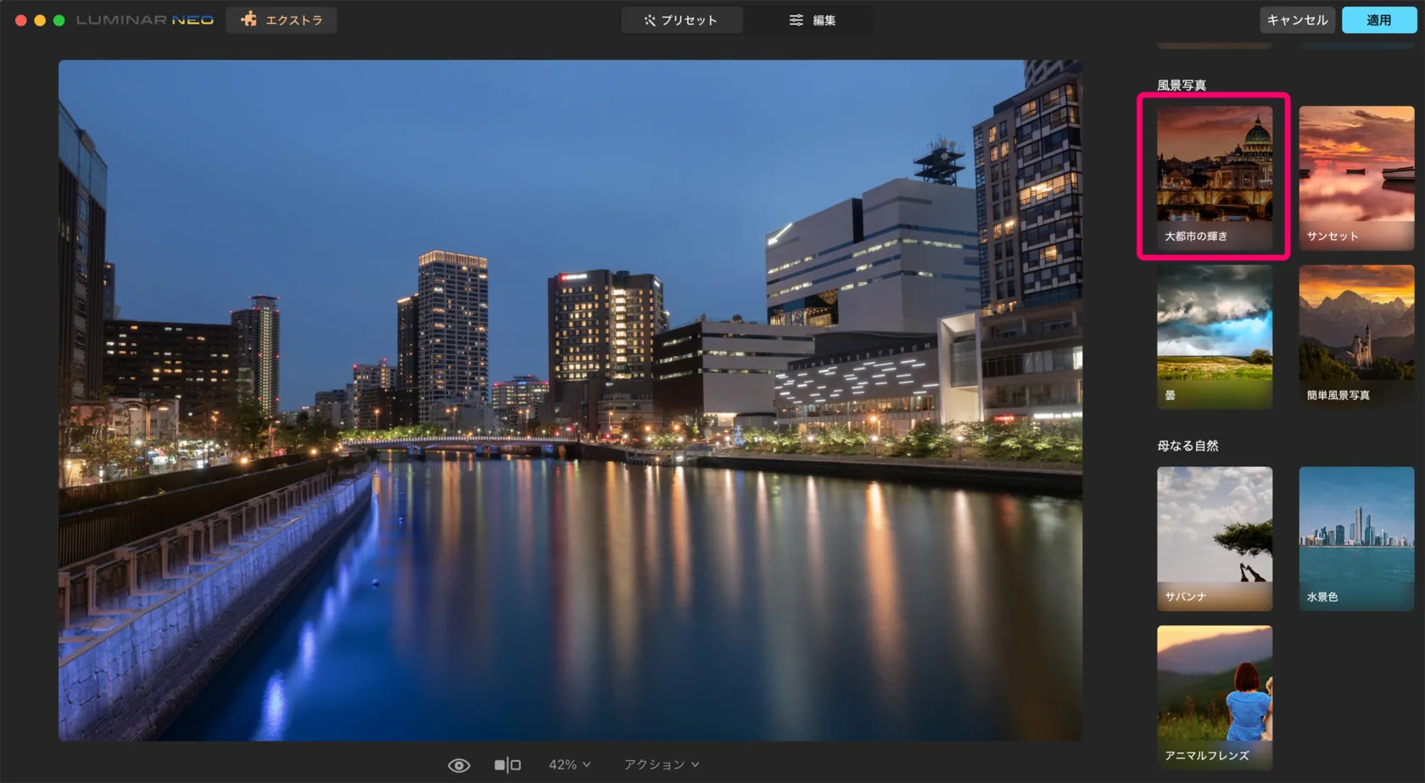Screen dimensions: 1425x783
Task: Choose the 水景色 preset thumbnail
Action: point(1355,537)
